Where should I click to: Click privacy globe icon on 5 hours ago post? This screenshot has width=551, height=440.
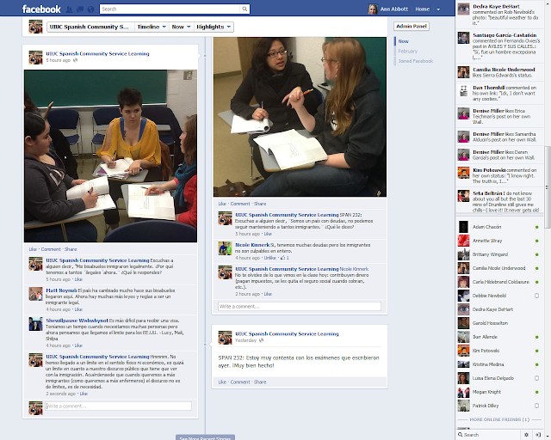tap(75, 60)
